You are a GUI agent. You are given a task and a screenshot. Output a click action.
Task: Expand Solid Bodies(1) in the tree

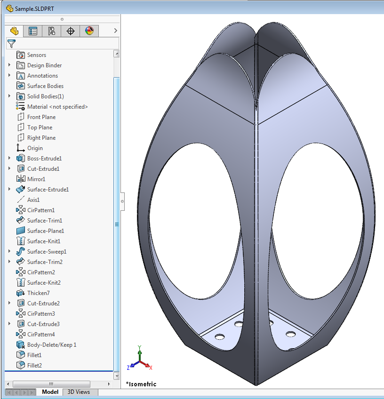tap(10, 96)
